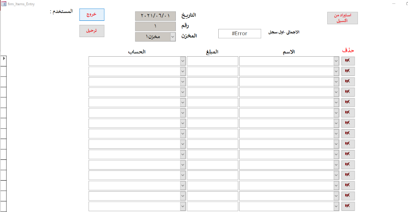The width and height of the screenshot is (408, 212).
Task: Click the twelfth row's delete icon
Action: pyautogui.click(x=348, y=175)
